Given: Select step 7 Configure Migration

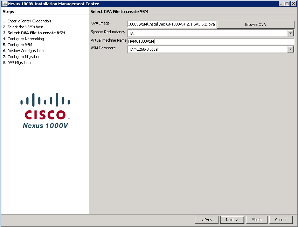Looking at the screenshot, I should point(22,57).
